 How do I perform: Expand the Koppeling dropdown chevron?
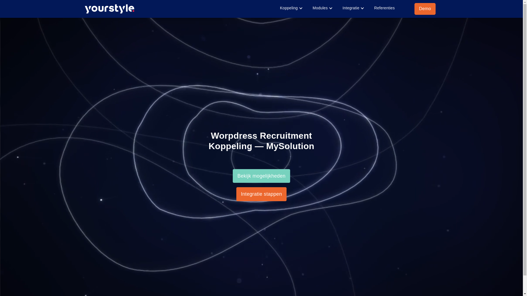tap(301, 8)
